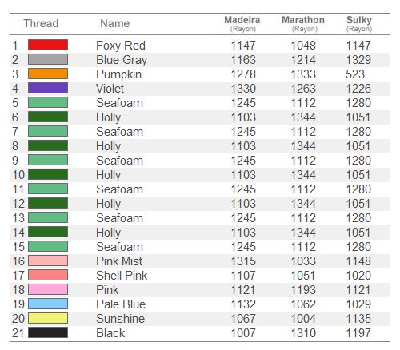Screen dimensions: 400x350
Task: Click the Pink Mist swatch in row 16
Action: click(x=48, y=261)
